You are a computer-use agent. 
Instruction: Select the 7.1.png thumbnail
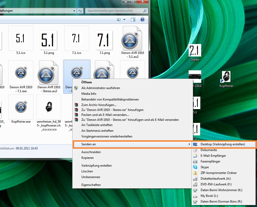(104, 40)
